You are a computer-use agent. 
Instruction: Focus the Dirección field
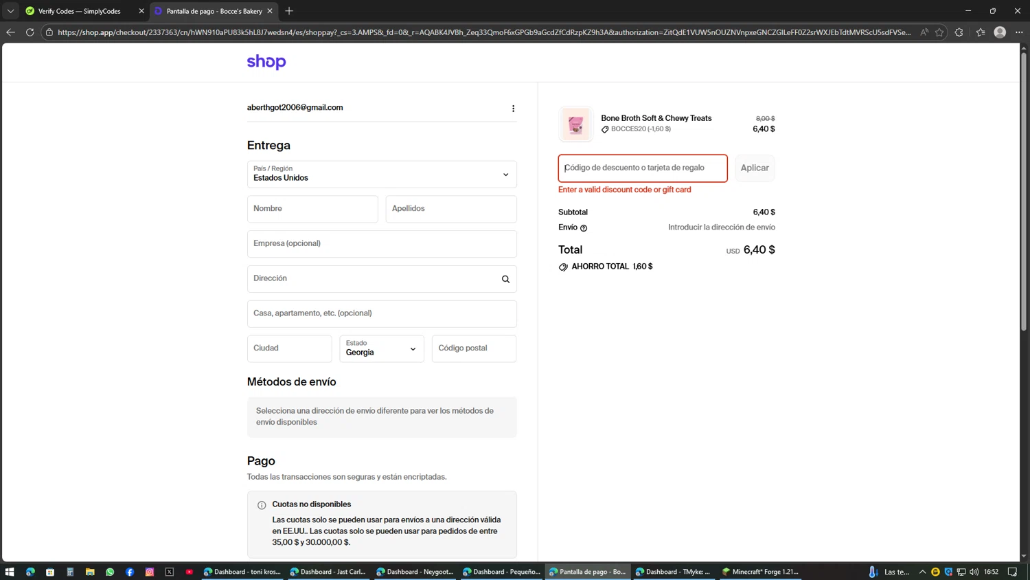[382, 279]
